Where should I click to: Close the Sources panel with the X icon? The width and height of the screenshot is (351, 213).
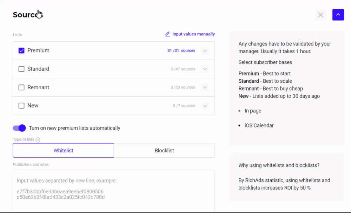320,15
